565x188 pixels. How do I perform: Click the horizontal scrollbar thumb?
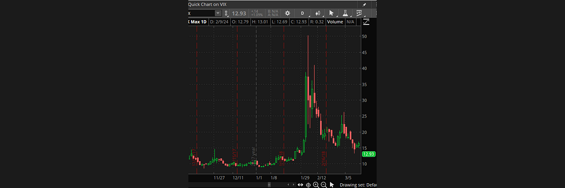click(269, 185)
